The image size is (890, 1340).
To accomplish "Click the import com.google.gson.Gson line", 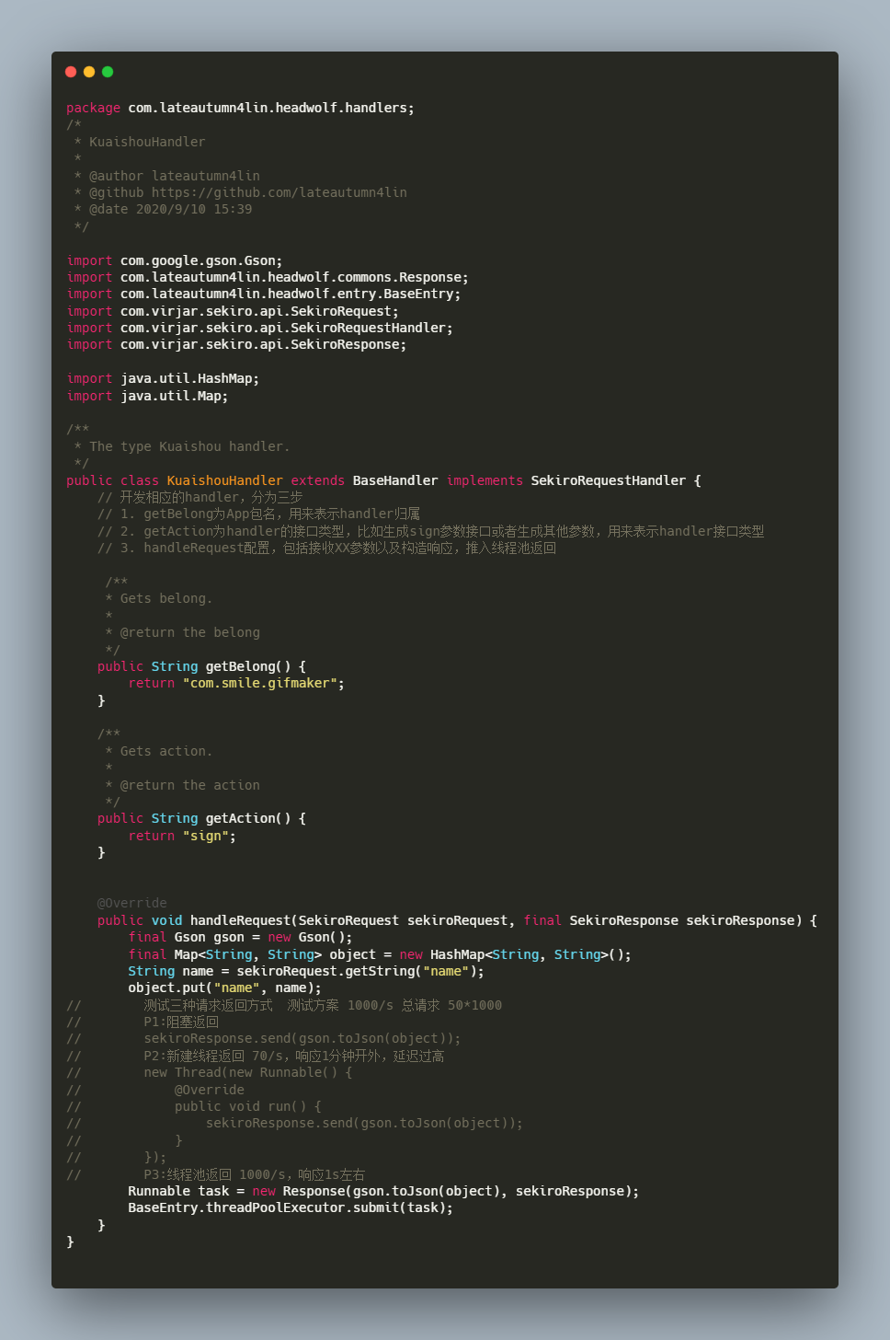I will [x=175, y=260].
